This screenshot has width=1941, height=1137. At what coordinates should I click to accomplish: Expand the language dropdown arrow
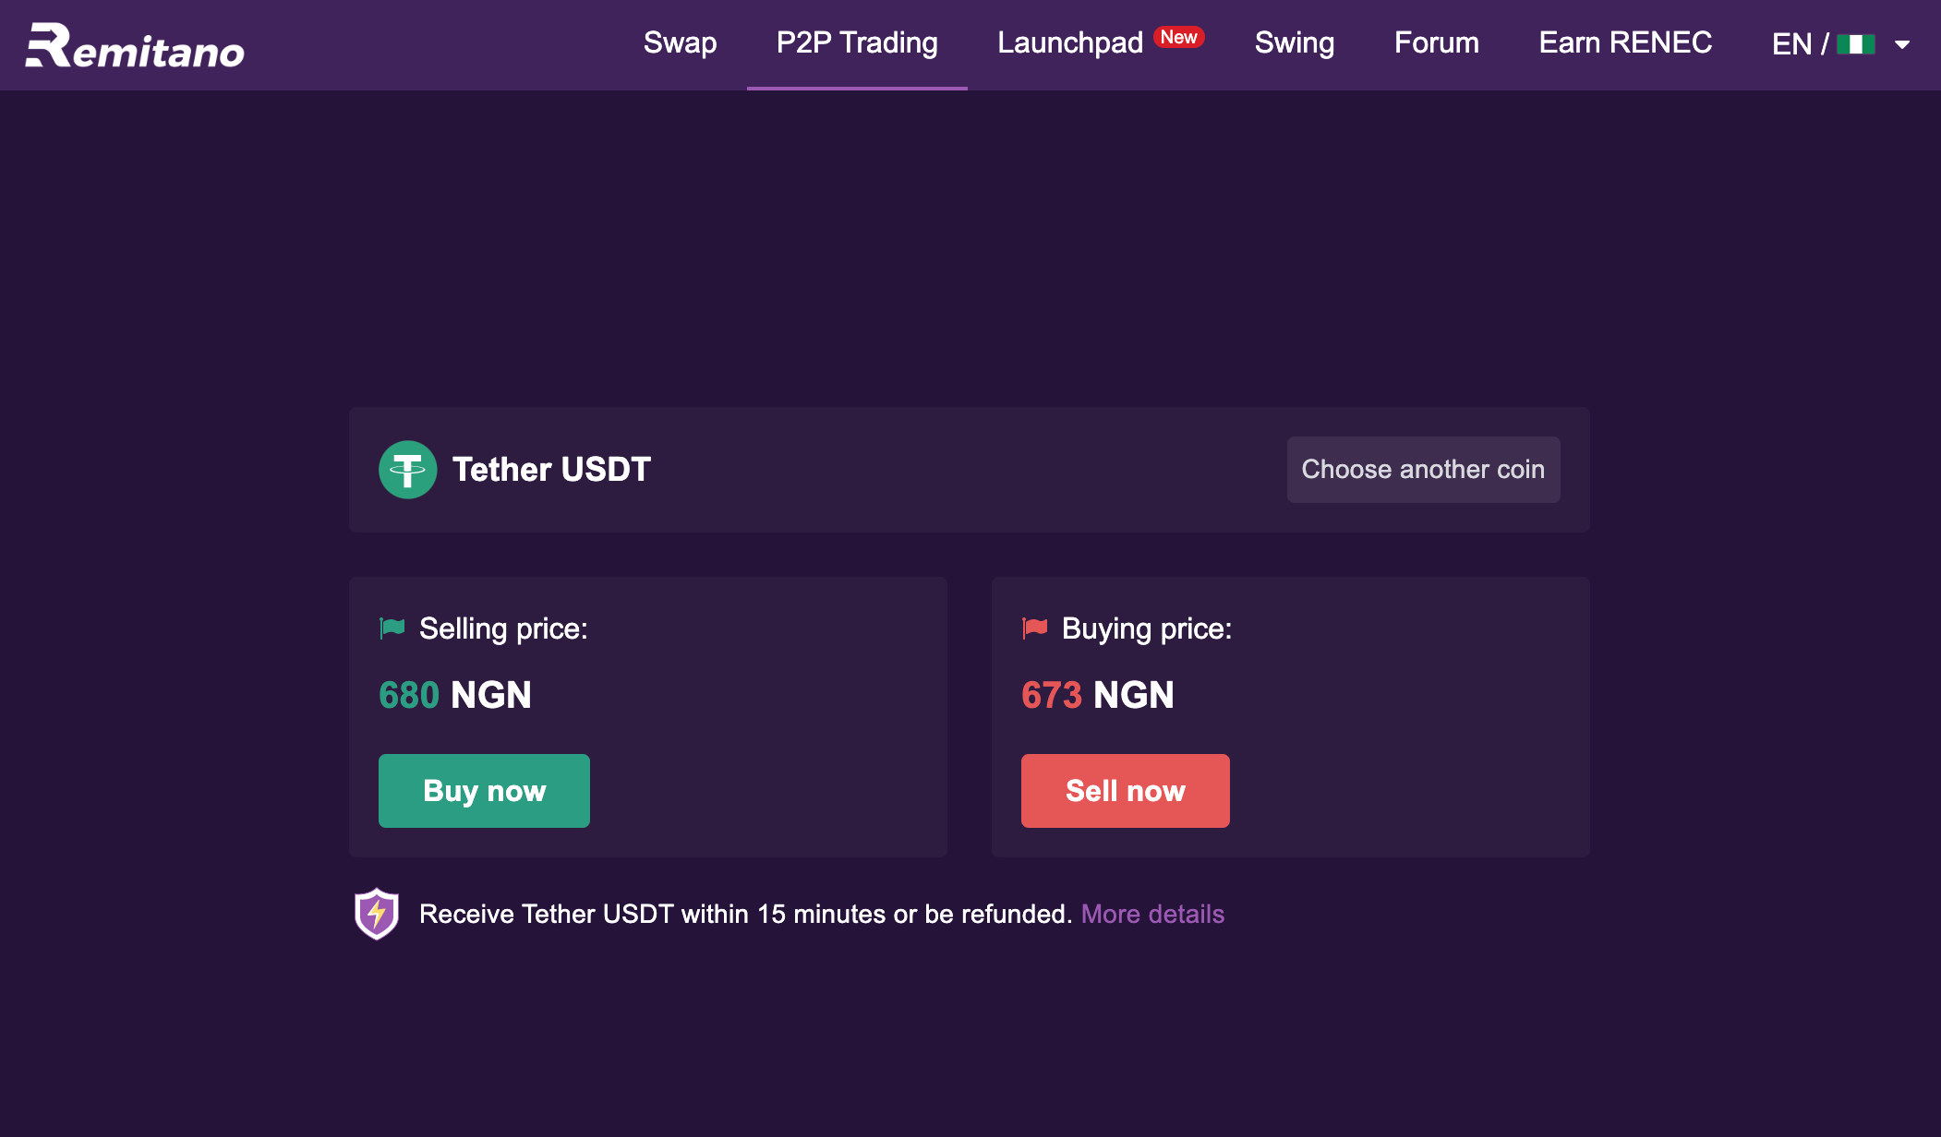click(1902, 44)
